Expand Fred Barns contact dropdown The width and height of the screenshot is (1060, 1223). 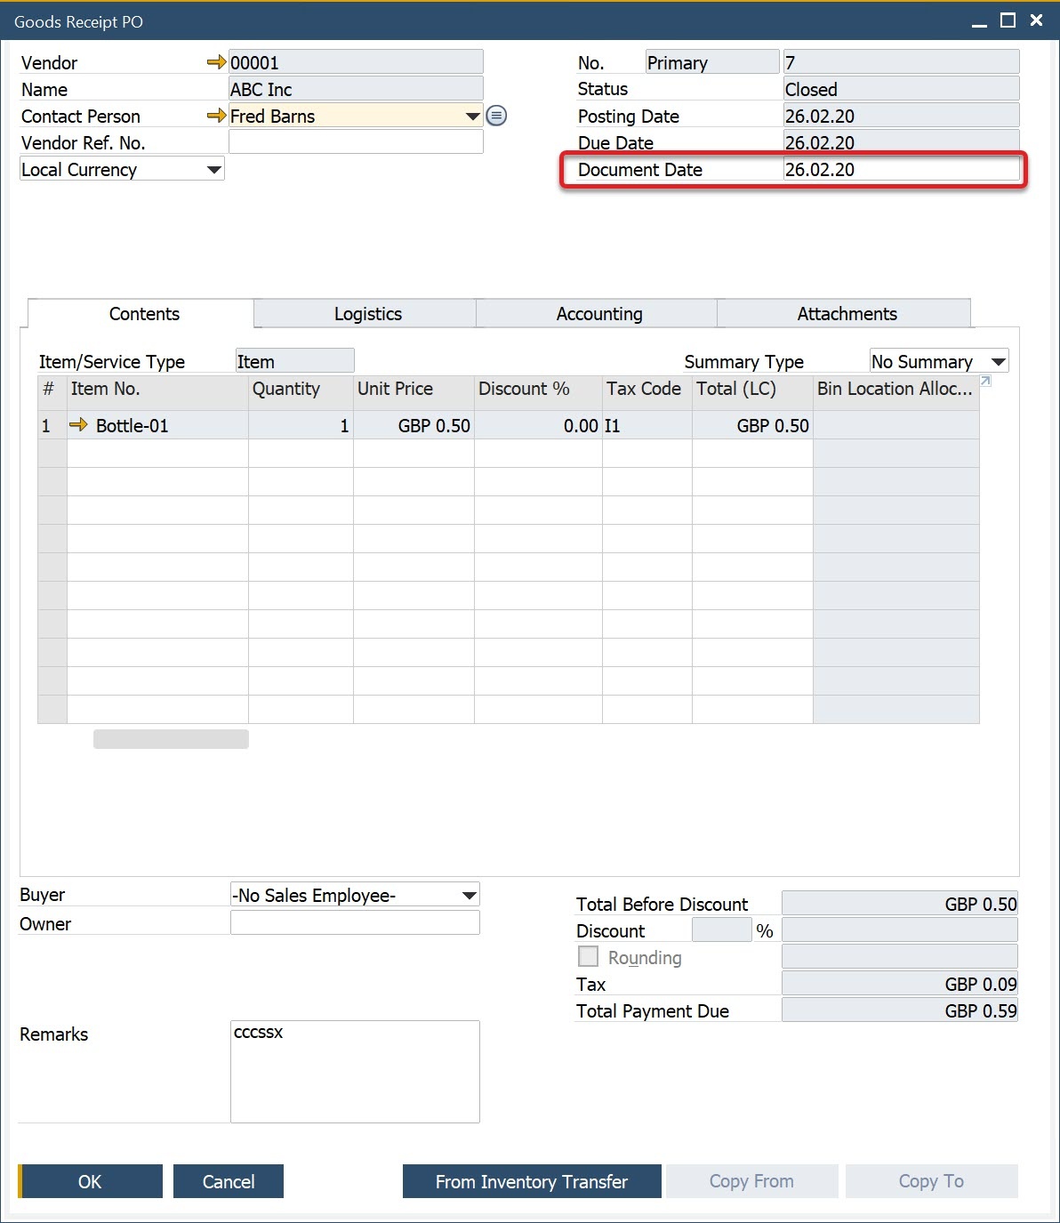point(472,116)
